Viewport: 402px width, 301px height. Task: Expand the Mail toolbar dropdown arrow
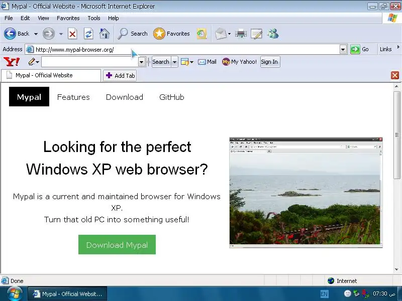pyautogui.click(x=229, y=34)
